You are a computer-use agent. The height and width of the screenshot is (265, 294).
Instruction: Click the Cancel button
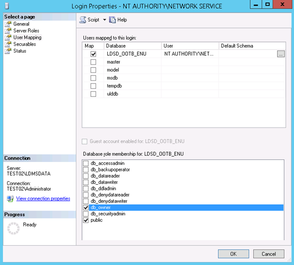point(269,254)
